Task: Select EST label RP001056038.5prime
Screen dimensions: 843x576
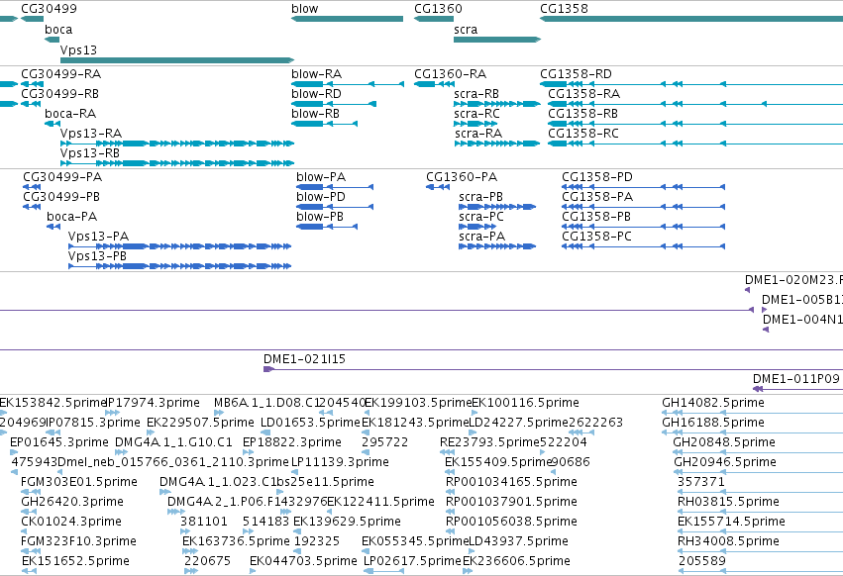Action: pyautogui.click(x=511, y=522)
